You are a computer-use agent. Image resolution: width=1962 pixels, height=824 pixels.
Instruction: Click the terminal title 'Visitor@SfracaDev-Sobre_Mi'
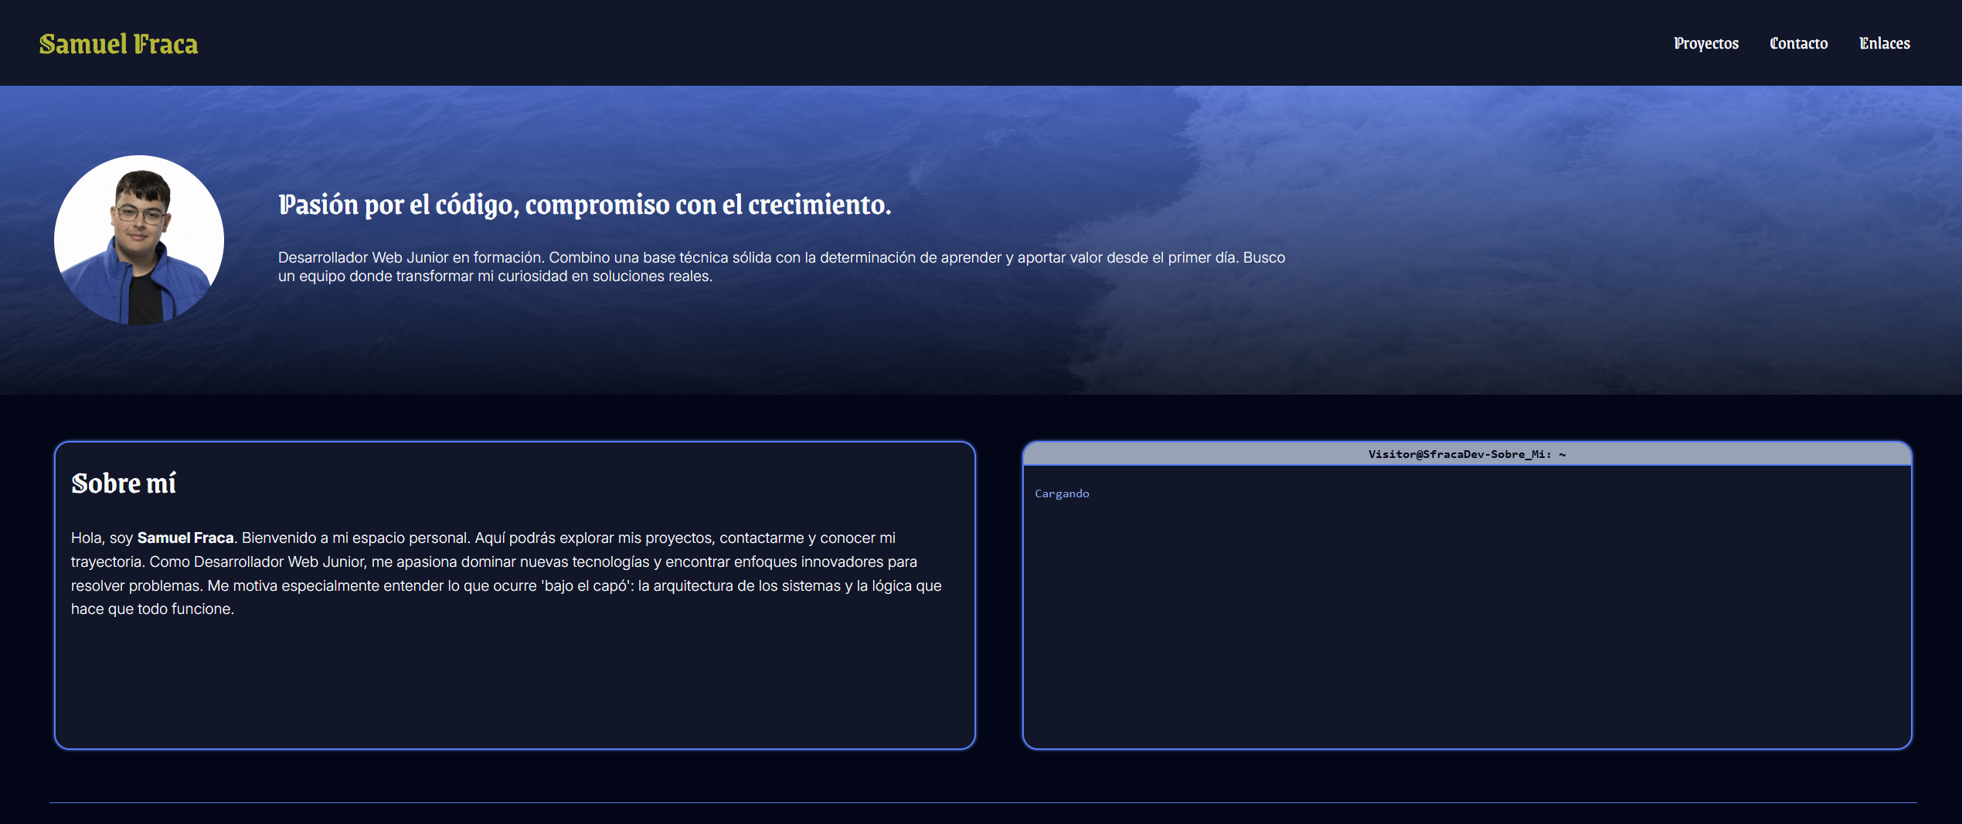point(1458,454)
